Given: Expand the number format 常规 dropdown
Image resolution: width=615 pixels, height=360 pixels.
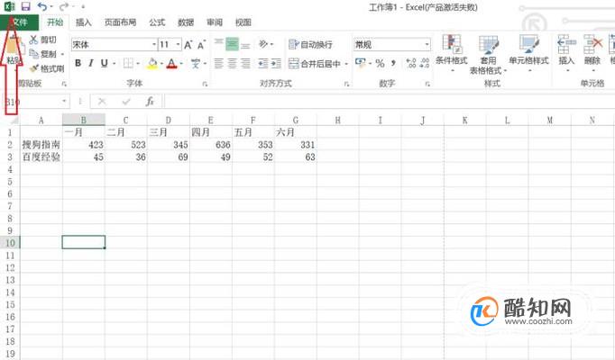Looking at the screenshot, I should tap(427, 45).
